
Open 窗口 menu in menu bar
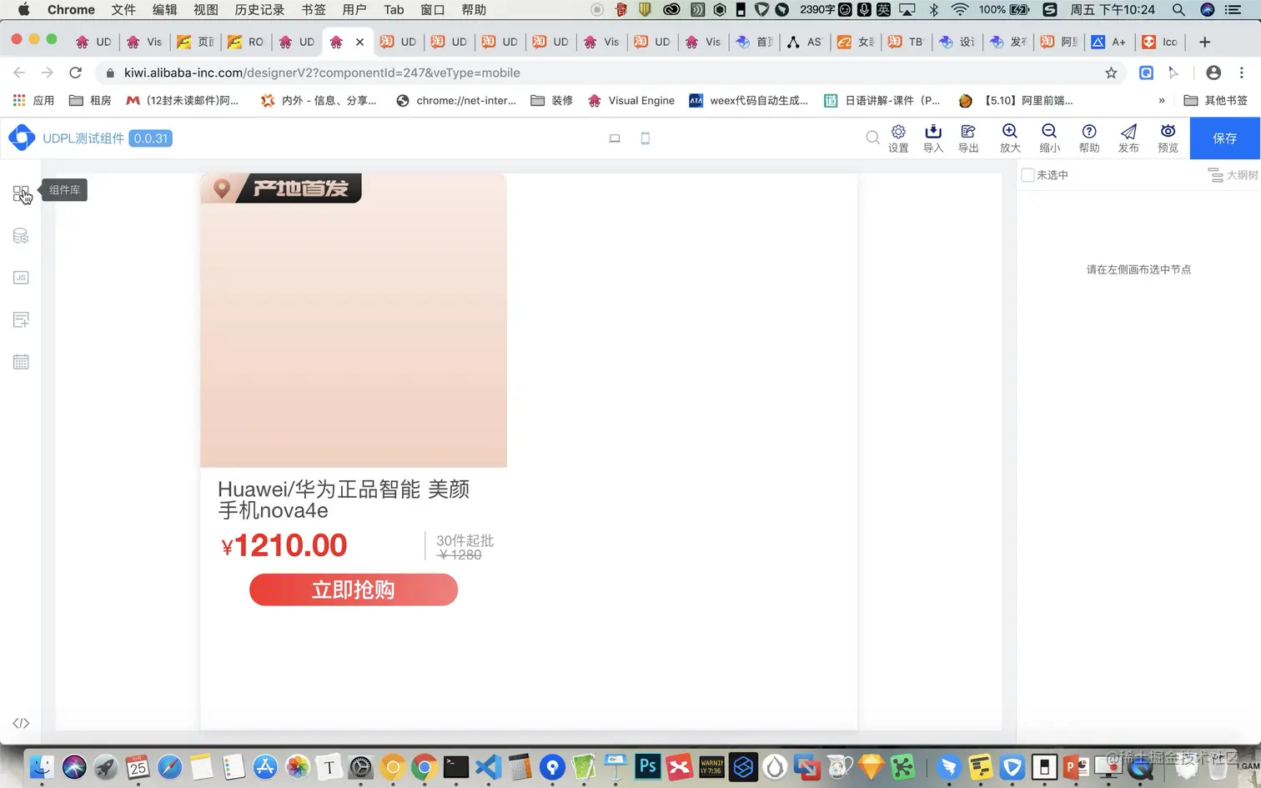pyautogui.click(x=432, y=10)
